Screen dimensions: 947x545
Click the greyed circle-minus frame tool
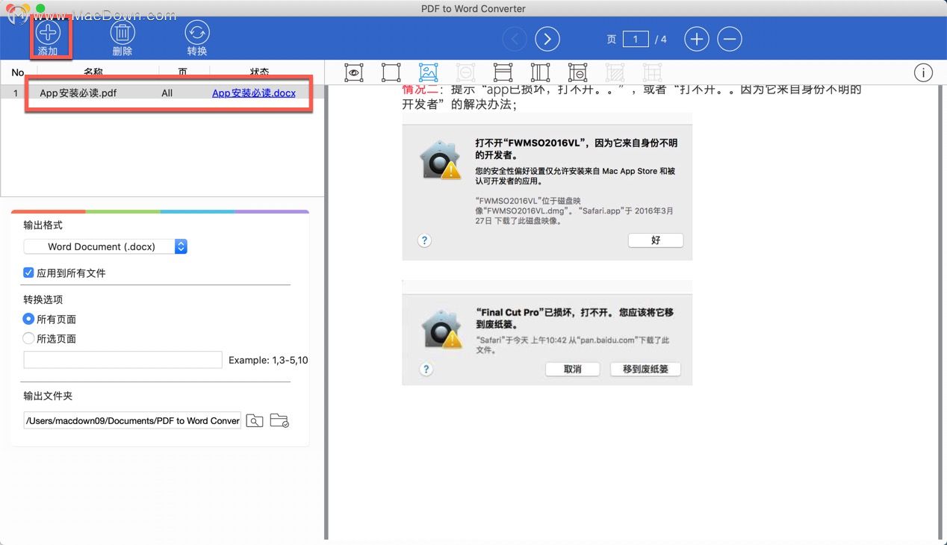click(465, 72)
